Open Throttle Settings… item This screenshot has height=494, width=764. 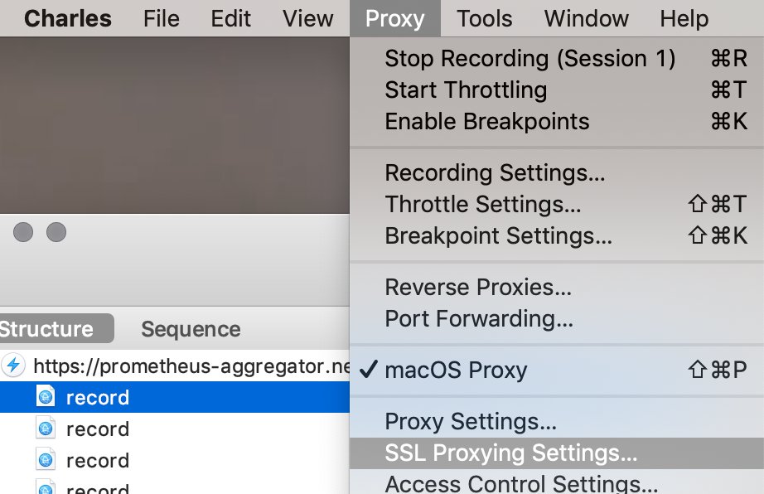coord(557,205)
